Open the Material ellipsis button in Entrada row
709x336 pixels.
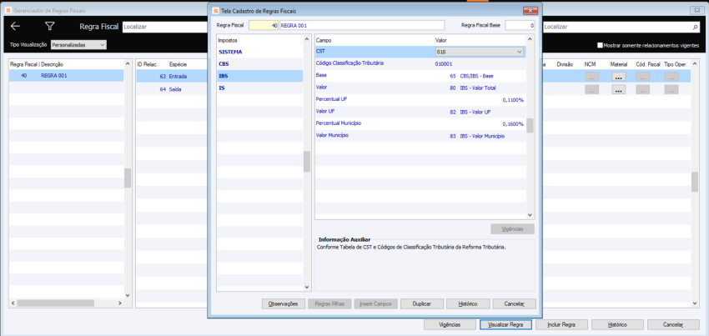click(x=619, y=77)
